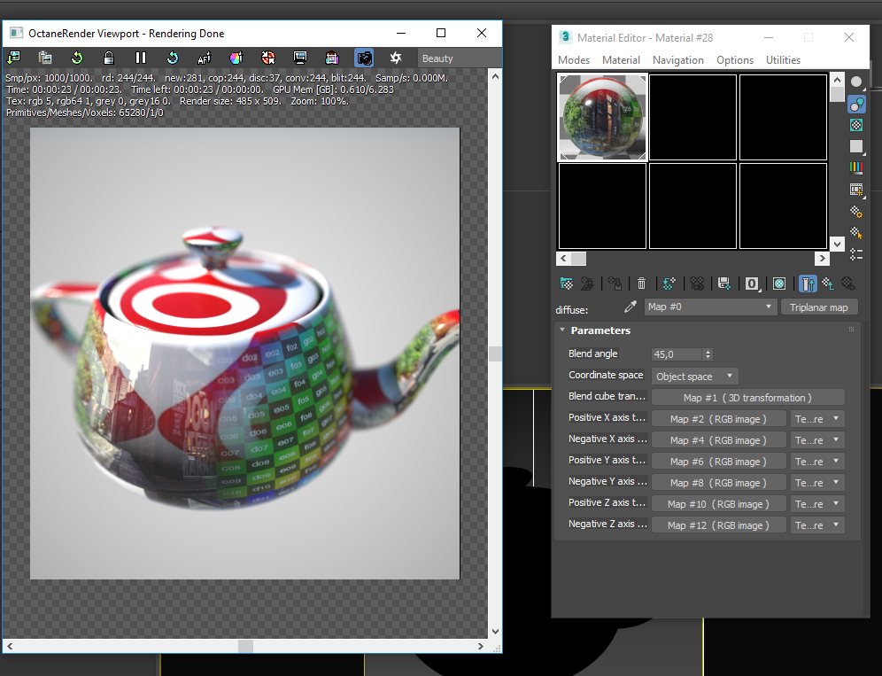
Task: Open the Map #0 name dropdown
Action: click(710, 307)
